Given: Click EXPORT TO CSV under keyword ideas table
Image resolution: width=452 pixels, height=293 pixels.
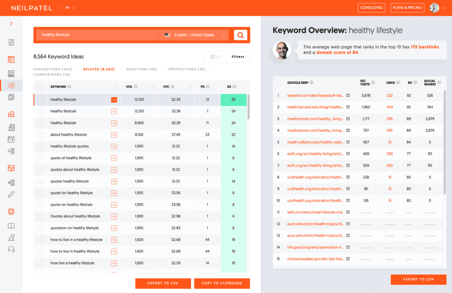Looking at the screenshot, I should (163, 283).
